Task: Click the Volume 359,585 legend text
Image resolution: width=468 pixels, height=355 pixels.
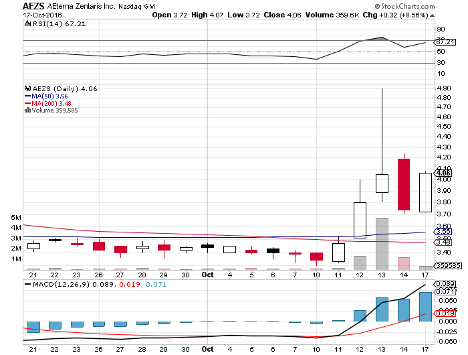Action: pos(55,111)
